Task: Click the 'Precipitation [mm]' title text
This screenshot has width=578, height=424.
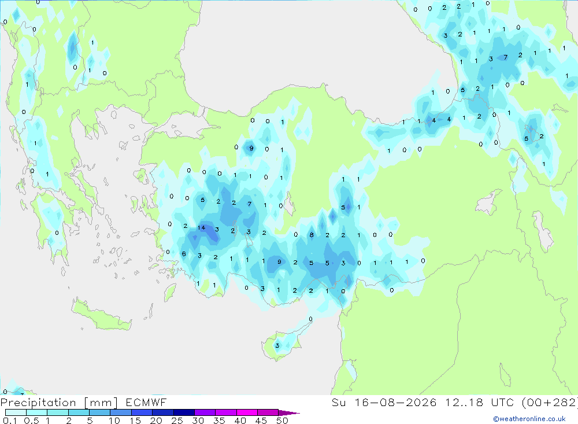Action: coord(59,403)
